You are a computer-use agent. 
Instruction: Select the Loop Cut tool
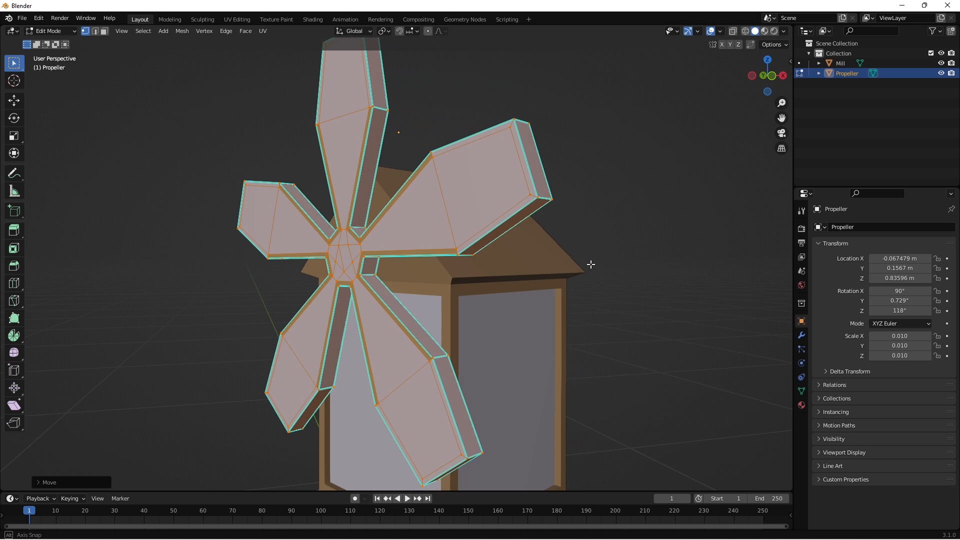tap(14, 283)
